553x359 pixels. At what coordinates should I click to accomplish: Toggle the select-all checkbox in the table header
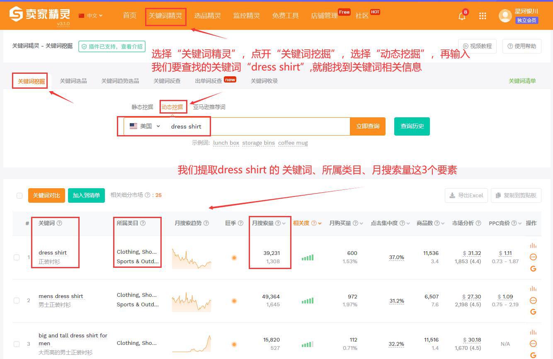(19, 195)
